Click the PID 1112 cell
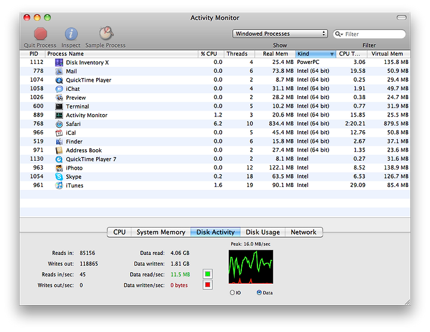The height and width of the screenshot is (332, 430). [x=37, y=62]
